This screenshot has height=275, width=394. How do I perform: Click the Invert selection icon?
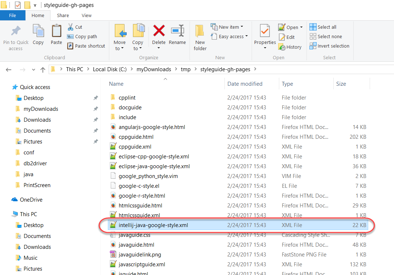pyautogui.click(x=313, y=46)
